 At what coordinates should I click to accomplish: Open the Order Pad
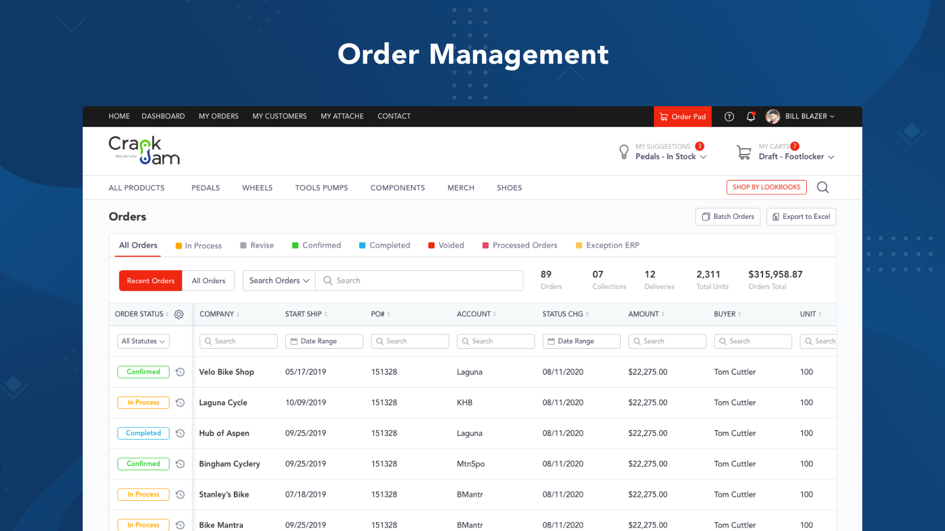pyautogui.click(x=683, y=116)
